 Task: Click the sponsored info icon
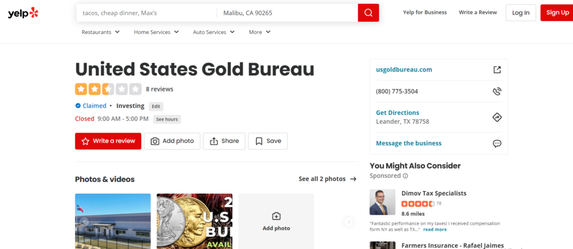tap(406, 176)
